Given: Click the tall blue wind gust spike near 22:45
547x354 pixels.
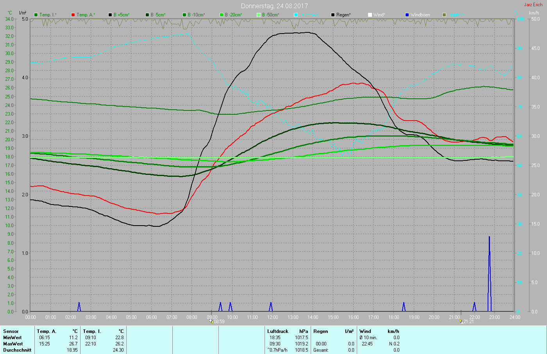Looking at the screenshot, I should click(x=489, y=273).
